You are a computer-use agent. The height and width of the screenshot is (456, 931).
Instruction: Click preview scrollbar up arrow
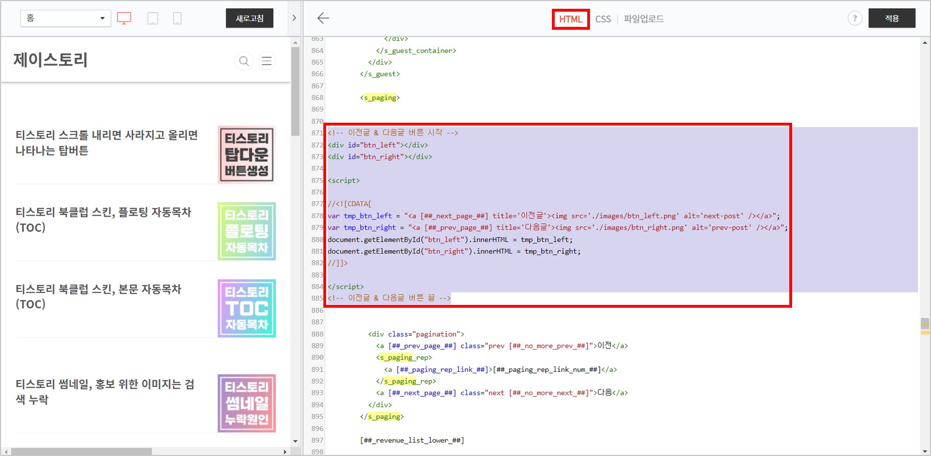295,42
